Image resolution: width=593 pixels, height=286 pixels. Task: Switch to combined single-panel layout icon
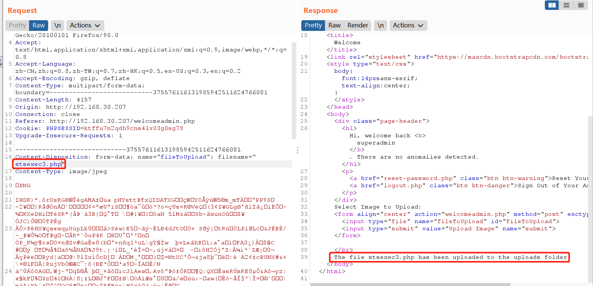pyautogui.click(x=580, y=5)
